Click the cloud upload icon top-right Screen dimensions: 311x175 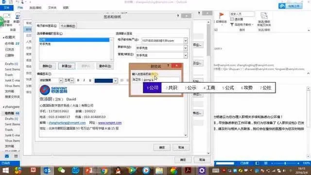coord(282,6)
